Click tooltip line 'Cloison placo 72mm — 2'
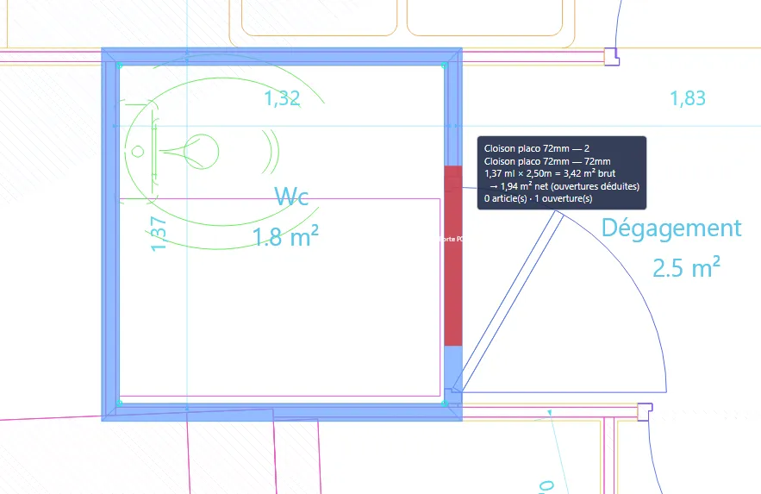The height and width of the screenshot is (494, 761). pos(537,148)
